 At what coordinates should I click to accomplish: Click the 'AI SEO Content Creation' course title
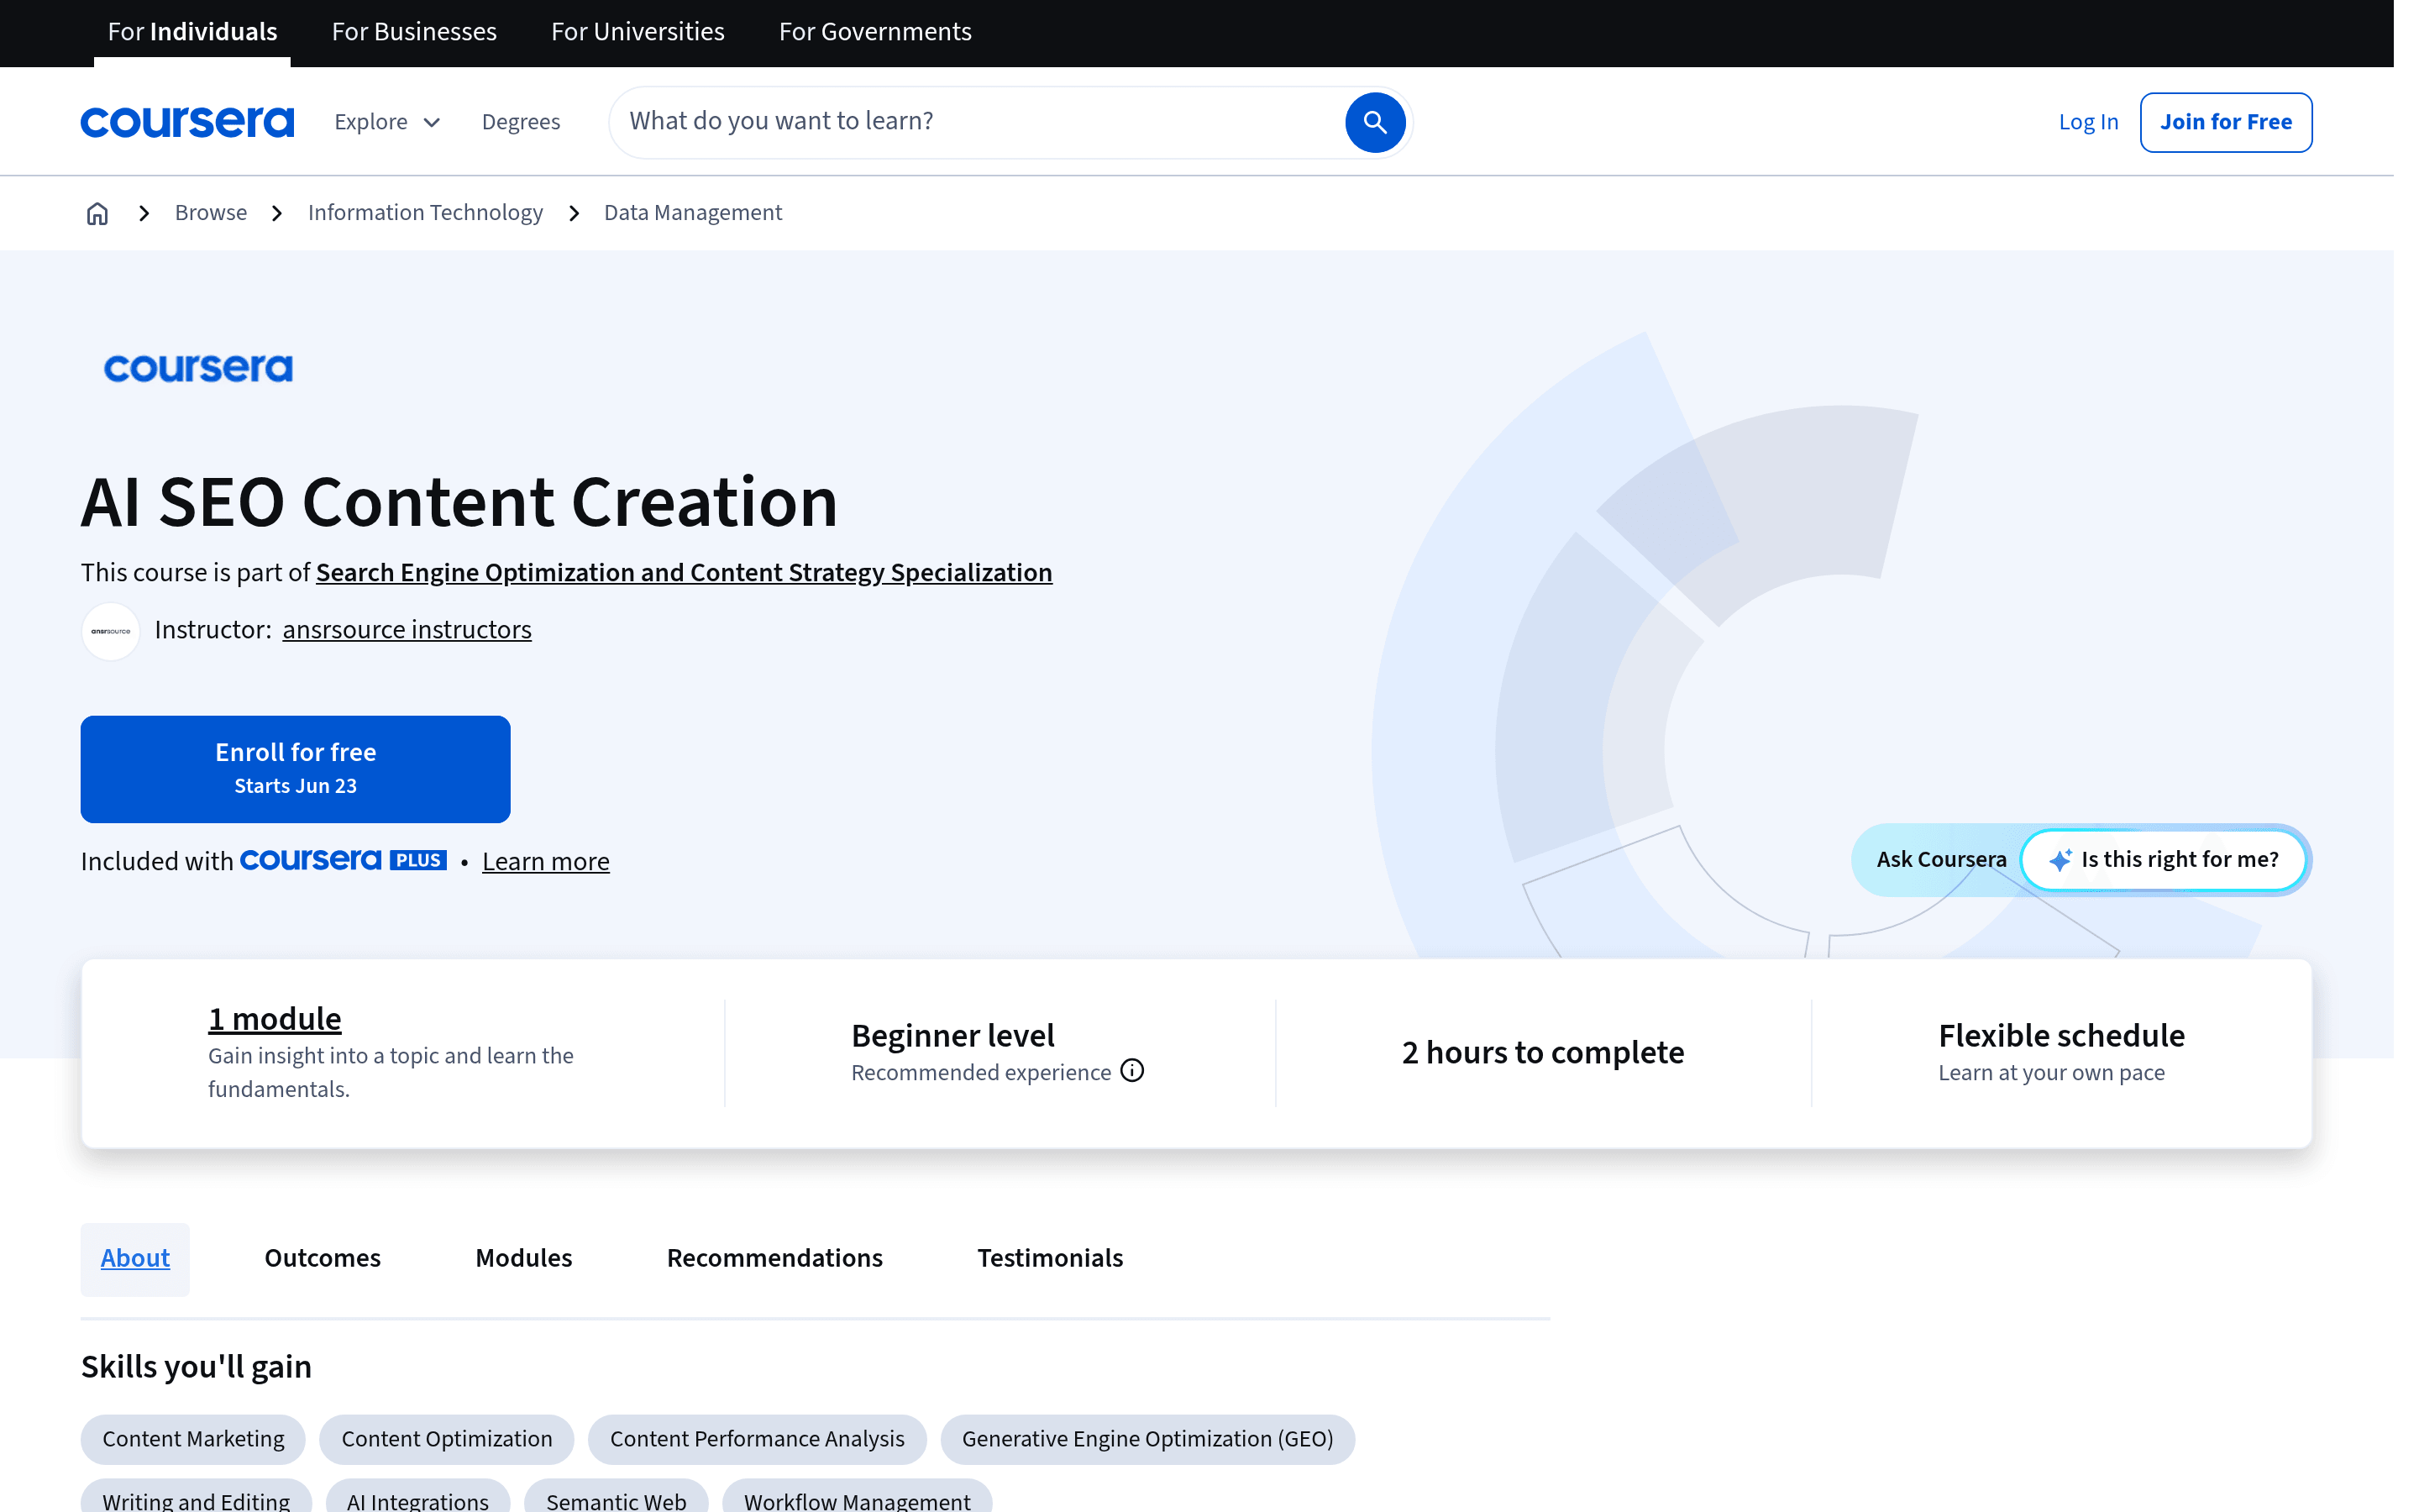[x=459, y=502]
